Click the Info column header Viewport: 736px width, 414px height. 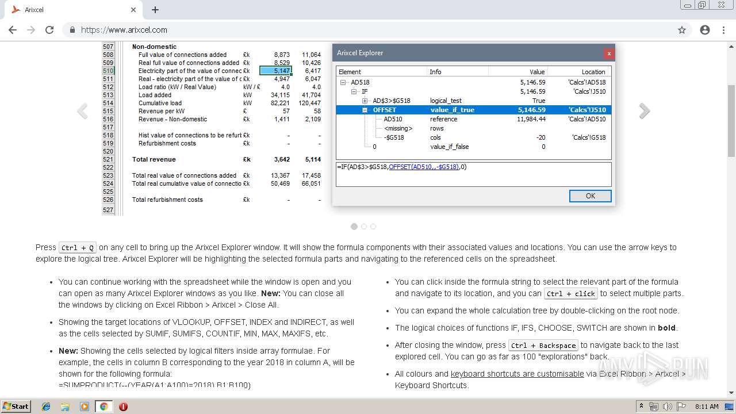[458, 72]
